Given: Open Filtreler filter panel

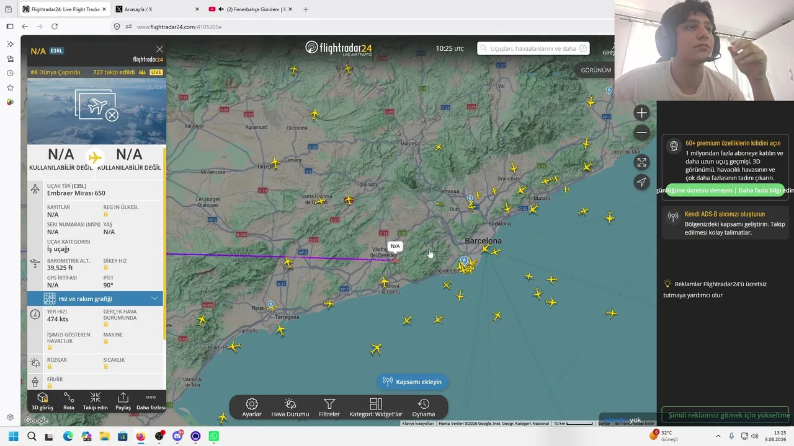Looking at the screenshot, I should pos(329,408).
